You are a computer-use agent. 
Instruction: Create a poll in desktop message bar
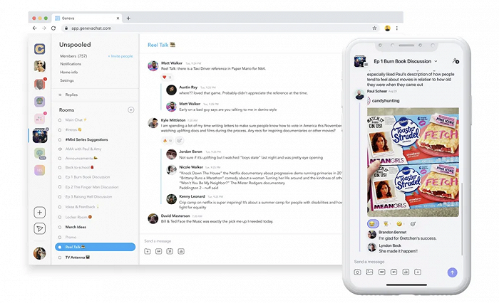[x=181, y=251]
